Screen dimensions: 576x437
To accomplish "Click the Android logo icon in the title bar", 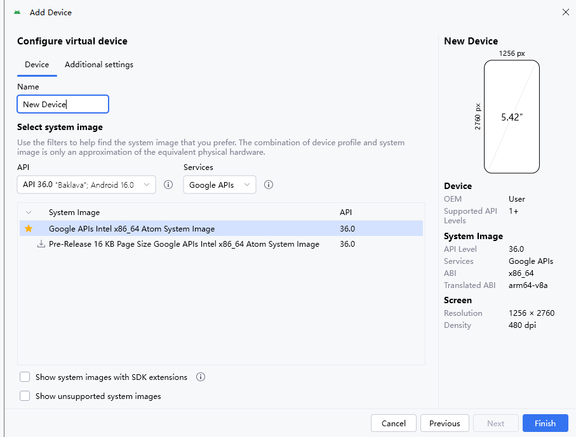I will click(17, 13).
